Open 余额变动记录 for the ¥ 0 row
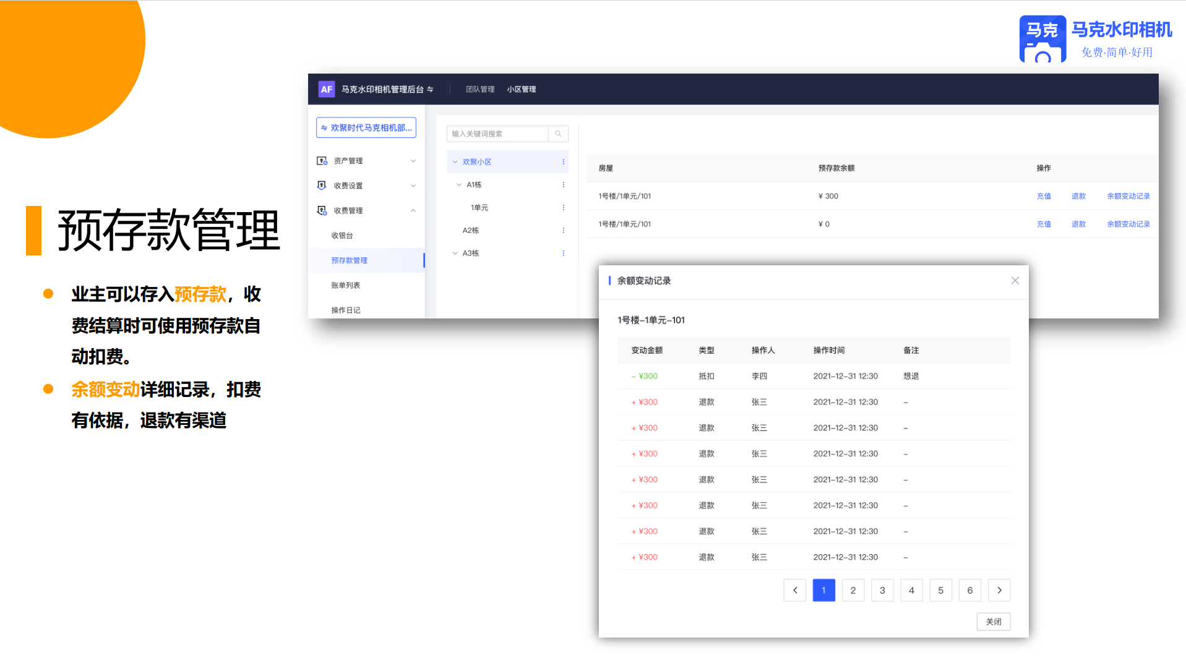Screen dimensions: 1186x666 point(1128,224)
